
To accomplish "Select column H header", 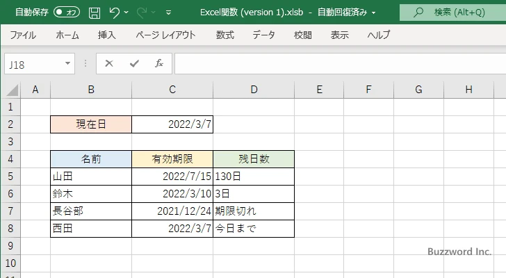I will [469, 90].
